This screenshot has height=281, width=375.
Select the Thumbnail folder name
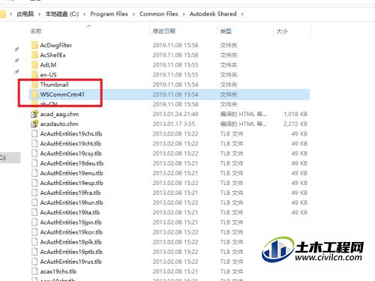55,85
